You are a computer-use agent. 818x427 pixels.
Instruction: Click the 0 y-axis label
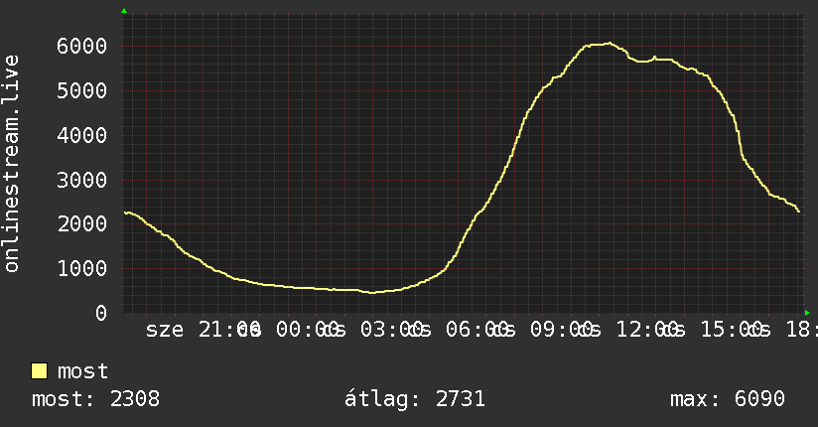(101, 313)
